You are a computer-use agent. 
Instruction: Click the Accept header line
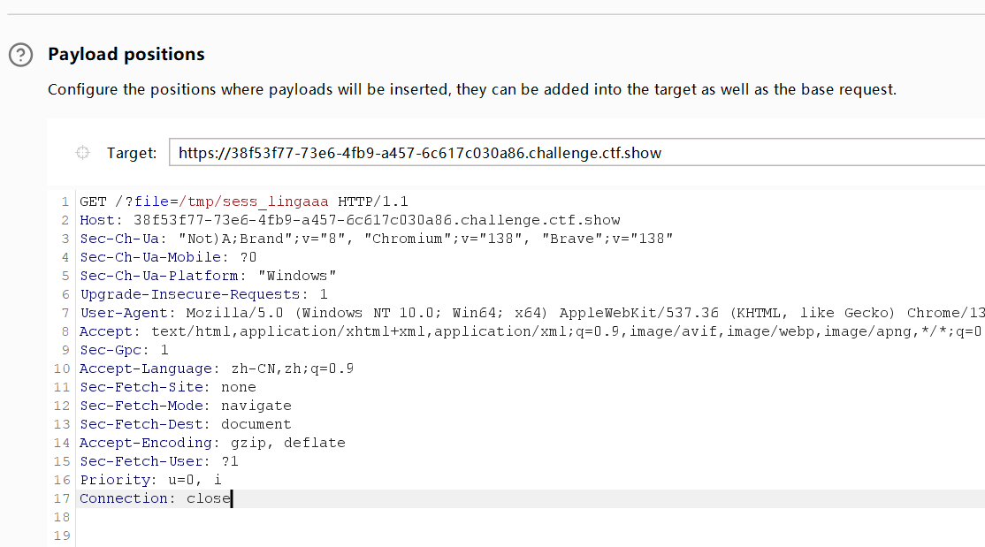pyautogui.click(x=532, y=331)
